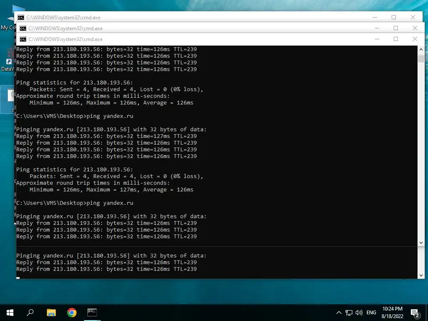
Task: Switch input language via ENG indicator
Action: point(371,313)
